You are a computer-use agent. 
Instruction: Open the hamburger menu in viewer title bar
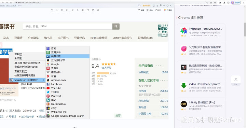(x=158, y=5)
